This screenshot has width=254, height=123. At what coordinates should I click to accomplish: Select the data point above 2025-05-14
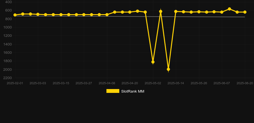[176, 12]
